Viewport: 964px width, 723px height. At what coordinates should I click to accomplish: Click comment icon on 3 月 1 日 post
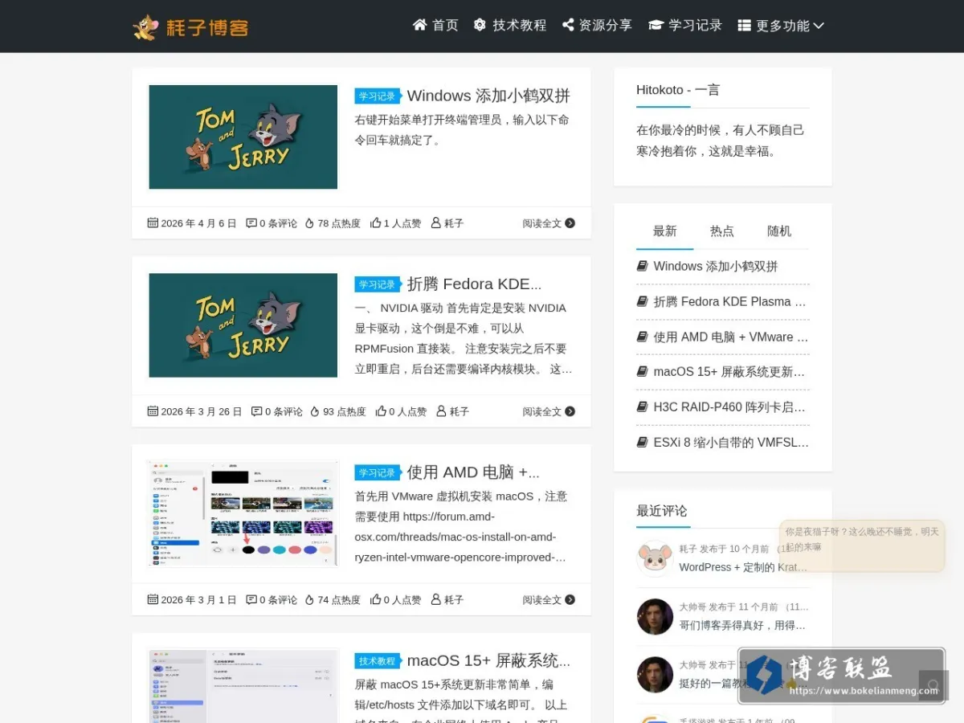point(251,599)
